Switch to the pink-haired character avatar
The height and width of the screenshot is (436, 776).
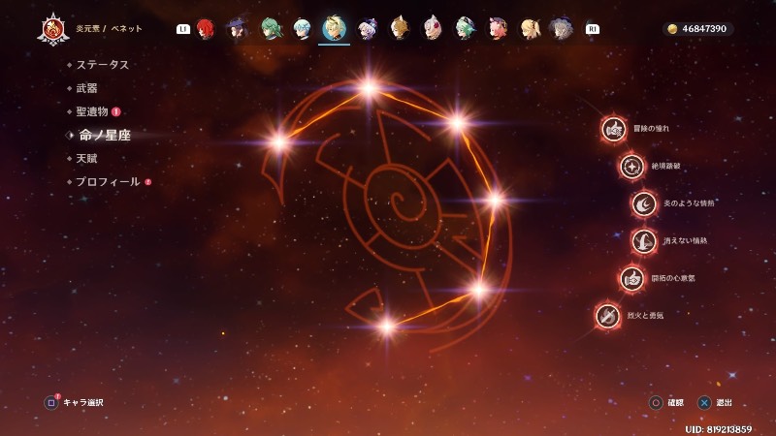click(x=498, y=29)
